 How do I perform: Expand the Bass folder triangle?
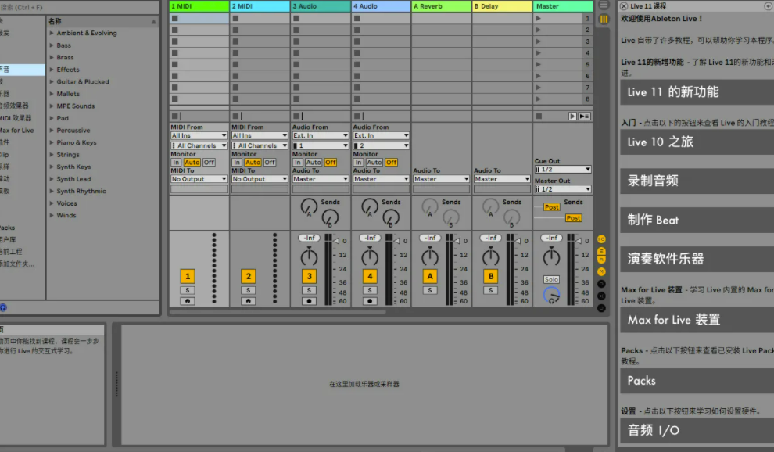(52, 45)
